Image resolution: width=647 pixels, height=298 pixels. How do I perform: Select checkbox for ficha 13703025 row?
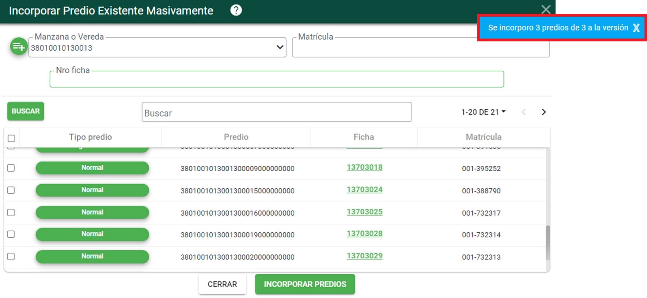pos(11,213)
